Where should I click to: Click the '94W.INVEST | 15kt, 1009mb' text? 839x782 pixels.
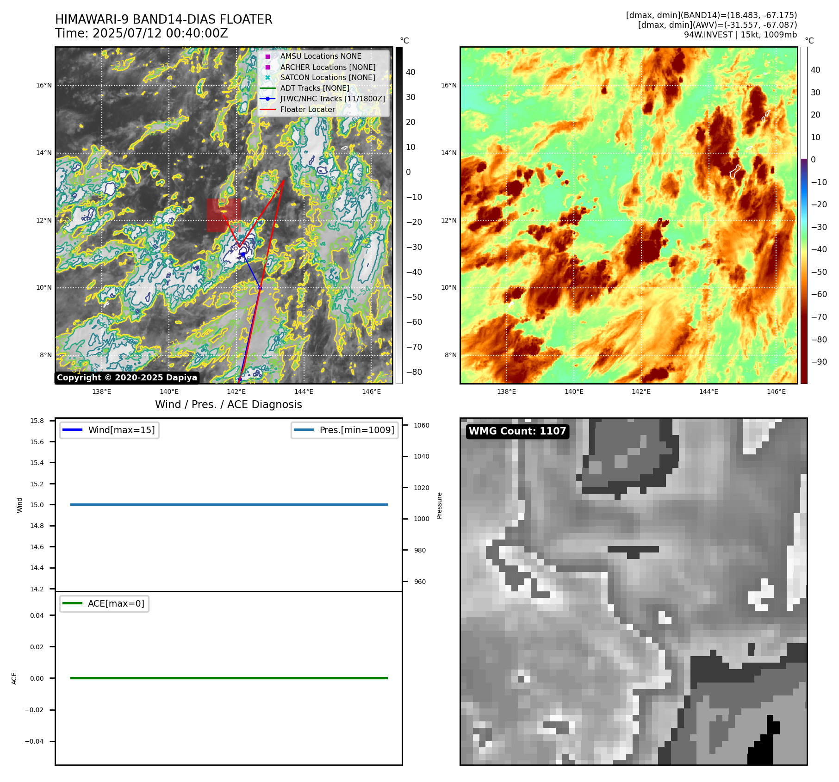pos(740,35)
